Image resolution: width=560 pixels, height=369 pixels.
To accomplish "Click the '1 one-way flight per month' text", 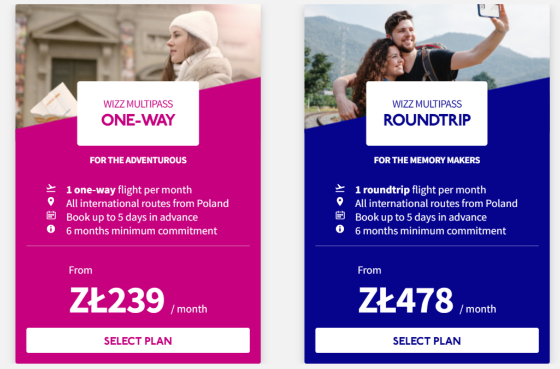I will 129,190.
